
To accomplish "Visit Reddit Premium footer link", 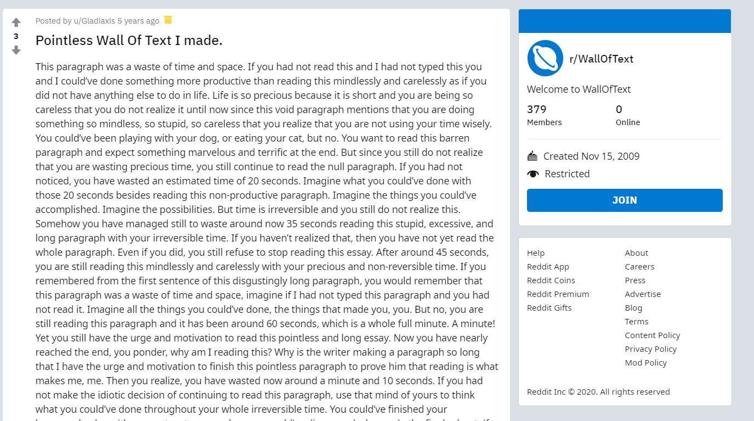I will [558, 294].
